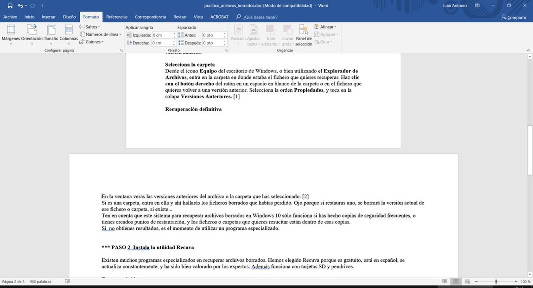Image resolution: width=533 pixels, height=288 pixels.
Task: Open the Márgenes menu
Action: click(11, 35)
